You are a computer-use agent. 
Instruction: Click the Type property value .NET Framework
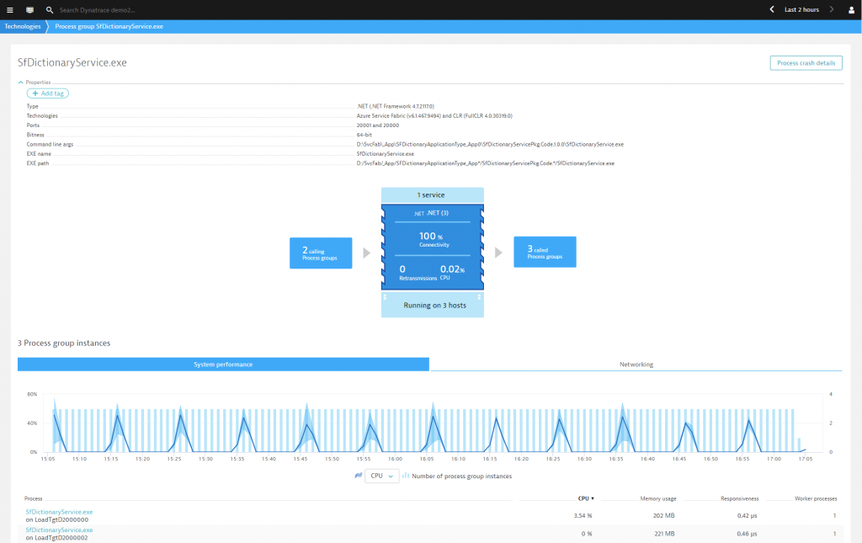(x=396, y=106)
